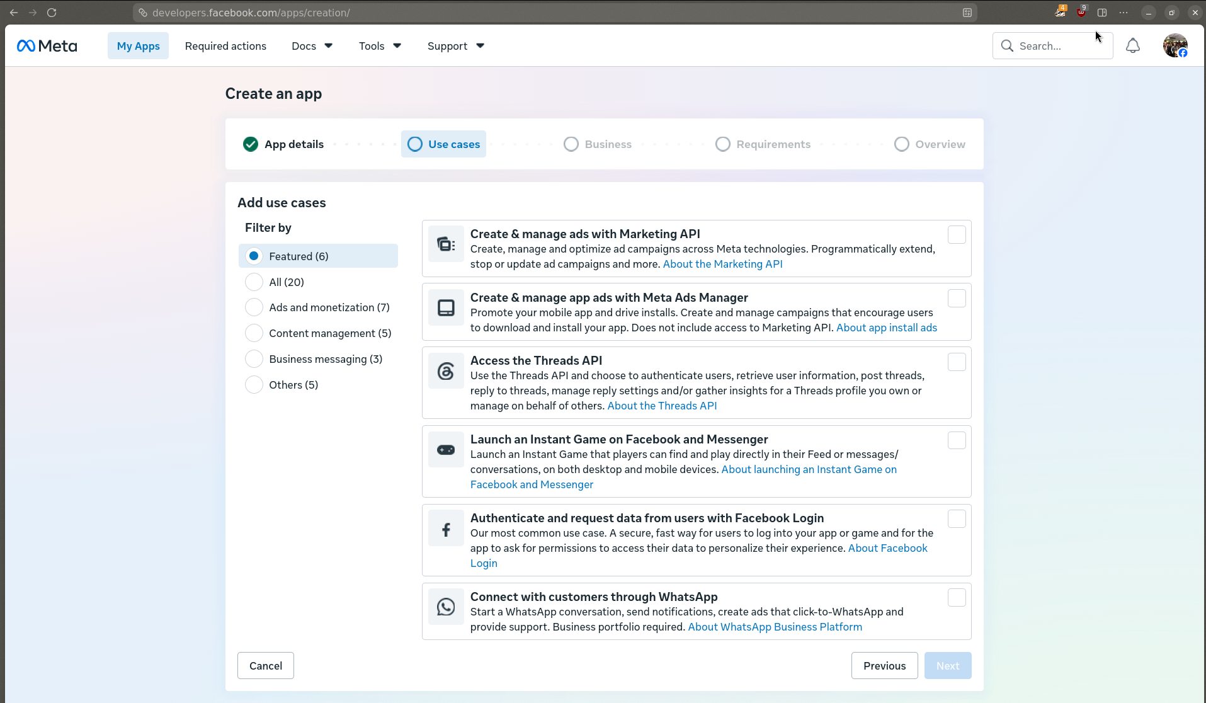Click the browser address bar URL
This screenshot has width=1206, height=703.
(x=251, y=13)
